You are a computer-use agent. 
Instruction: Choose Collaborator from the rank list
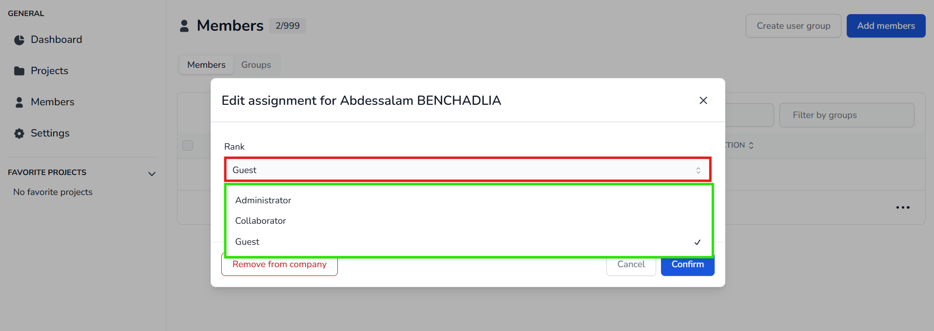coord(261,221)
